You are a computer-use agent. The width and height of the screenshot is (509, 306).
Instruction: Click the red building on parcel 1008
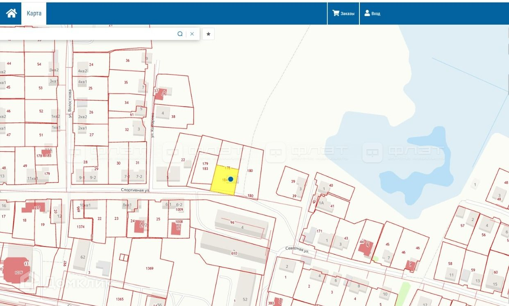coord(176,228)
